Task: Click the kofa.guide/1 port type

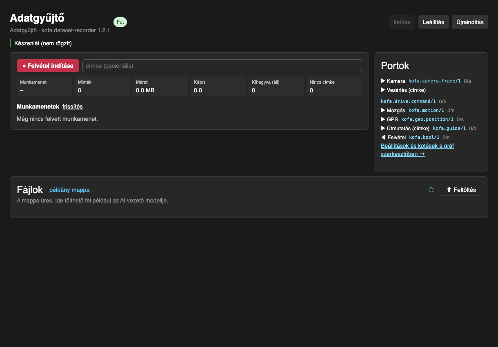Action: (x=449, y=128)
